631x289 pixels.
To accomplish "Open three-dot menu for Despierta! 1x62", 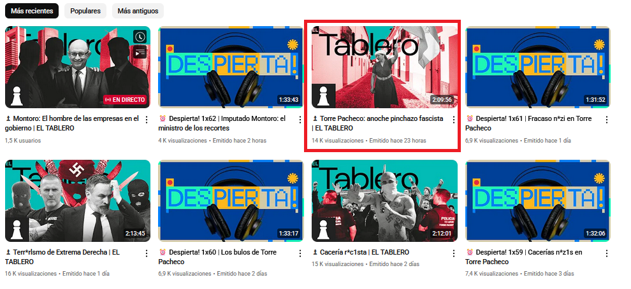I will [x=300, y=120].
